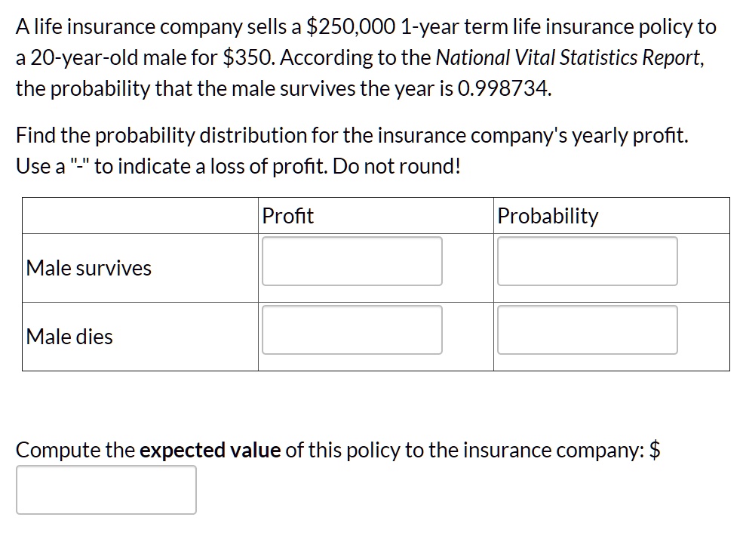Select the Male survives row label
The image size is (743, 551).
point(88,268)
